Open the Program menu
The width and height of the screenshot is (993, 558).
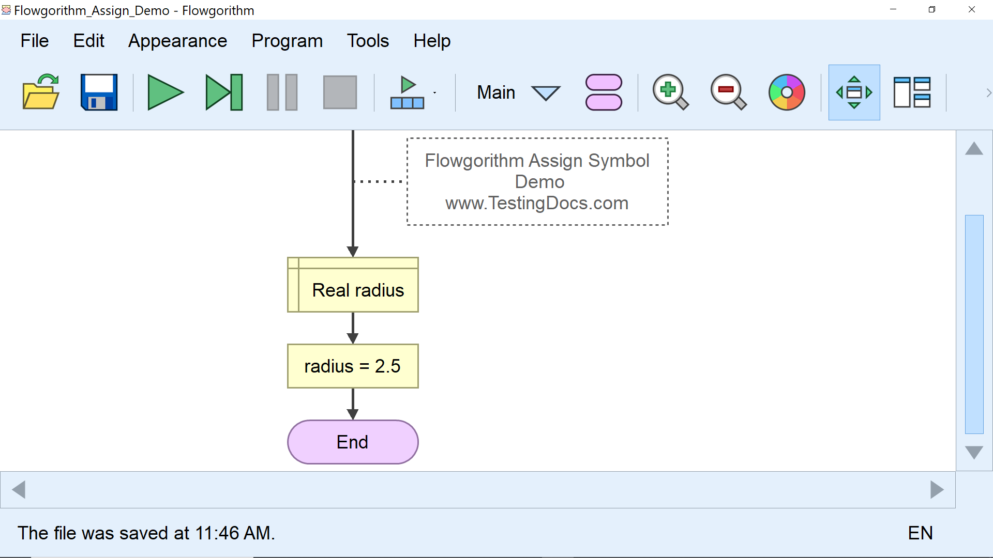(287, 41)
